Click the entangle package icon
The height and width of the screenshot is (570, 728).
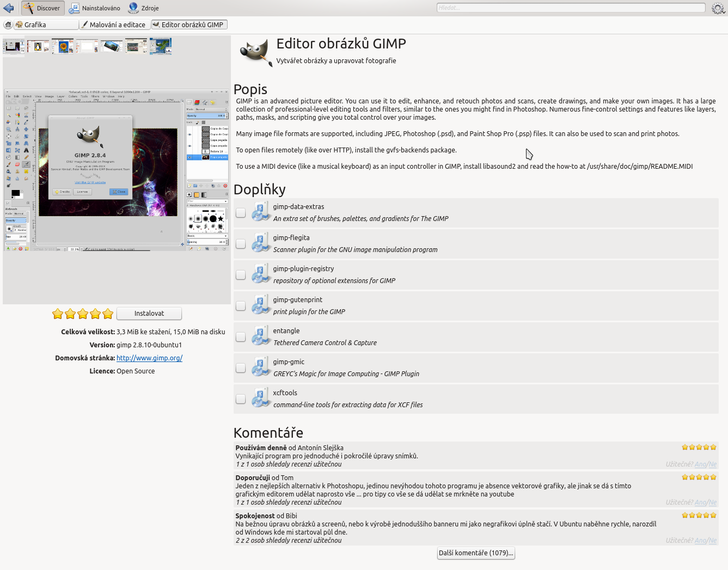pyautogui.click(x=261, y=336)
